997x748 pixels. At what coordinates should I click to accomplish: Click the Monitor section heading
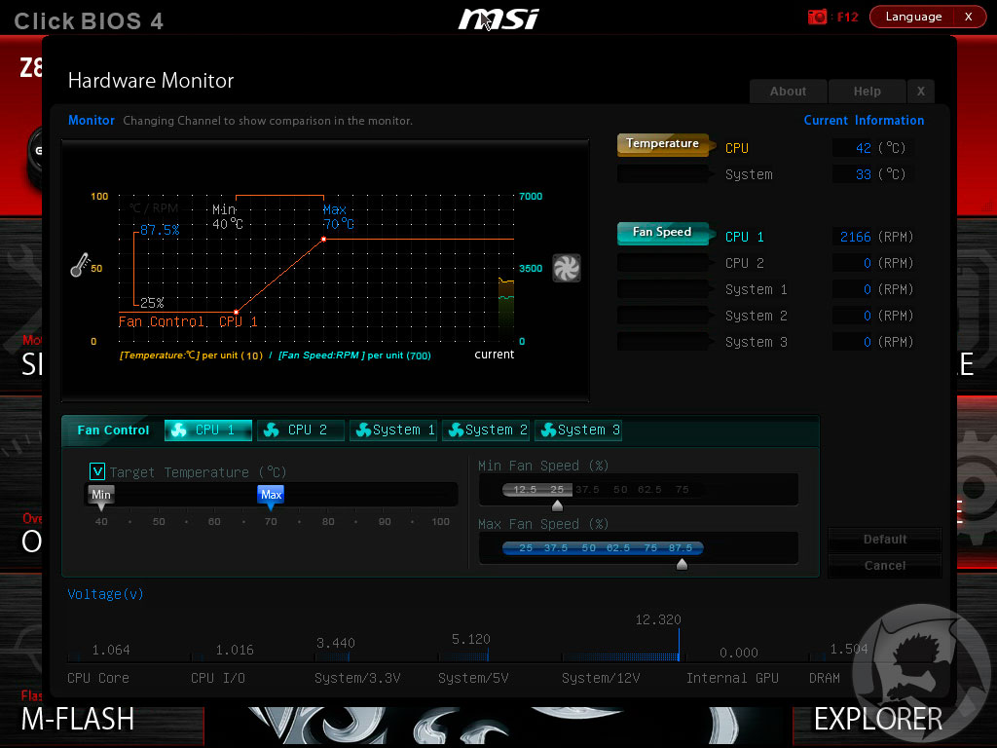tap(92, 120)
